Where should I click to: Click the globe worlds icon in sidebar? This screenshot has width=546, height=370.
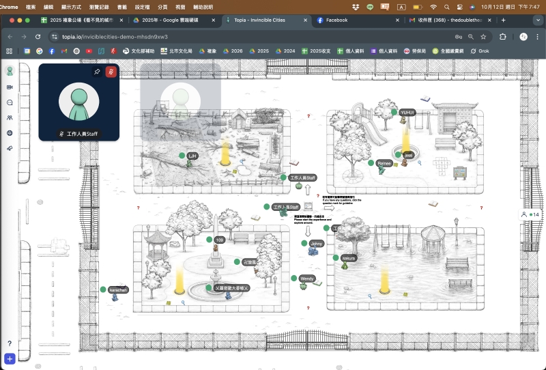10,133
